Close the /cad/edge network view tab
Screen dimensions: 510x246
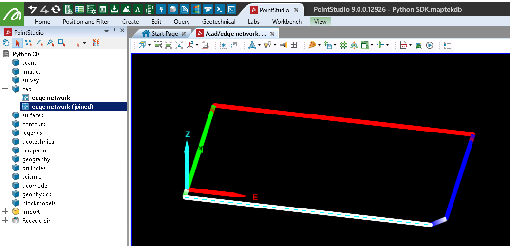272,34
